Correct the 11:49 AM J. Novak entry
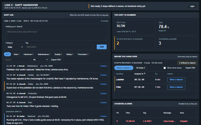201x125 pixels. tap(103, 66)
